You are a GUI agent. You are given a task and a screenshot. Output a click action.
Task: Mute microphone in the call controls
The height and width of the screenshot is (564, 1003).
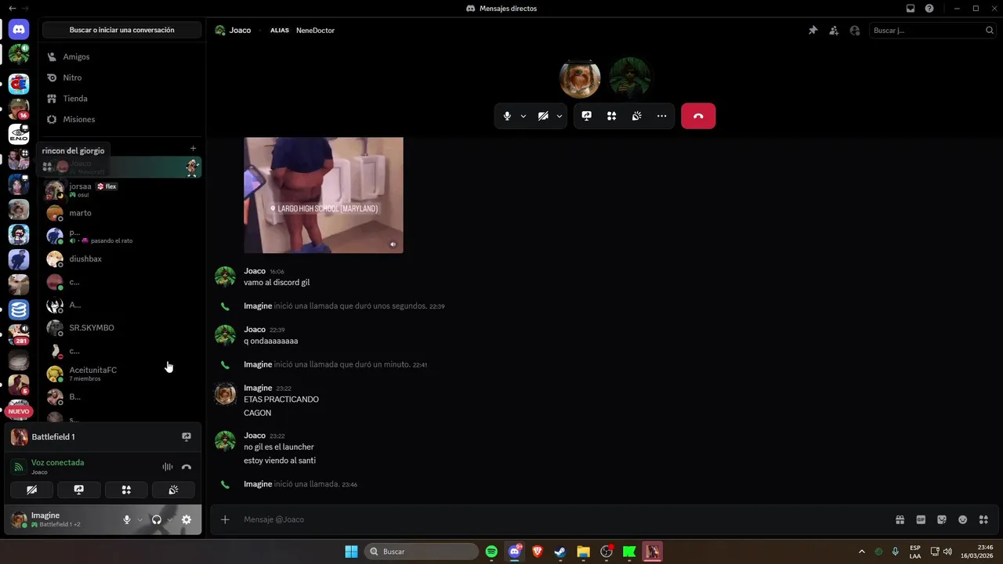coord(507,116)
